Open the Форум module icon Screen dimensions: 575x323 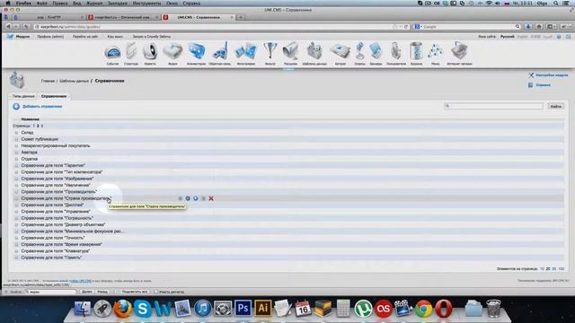coord(172,51)
